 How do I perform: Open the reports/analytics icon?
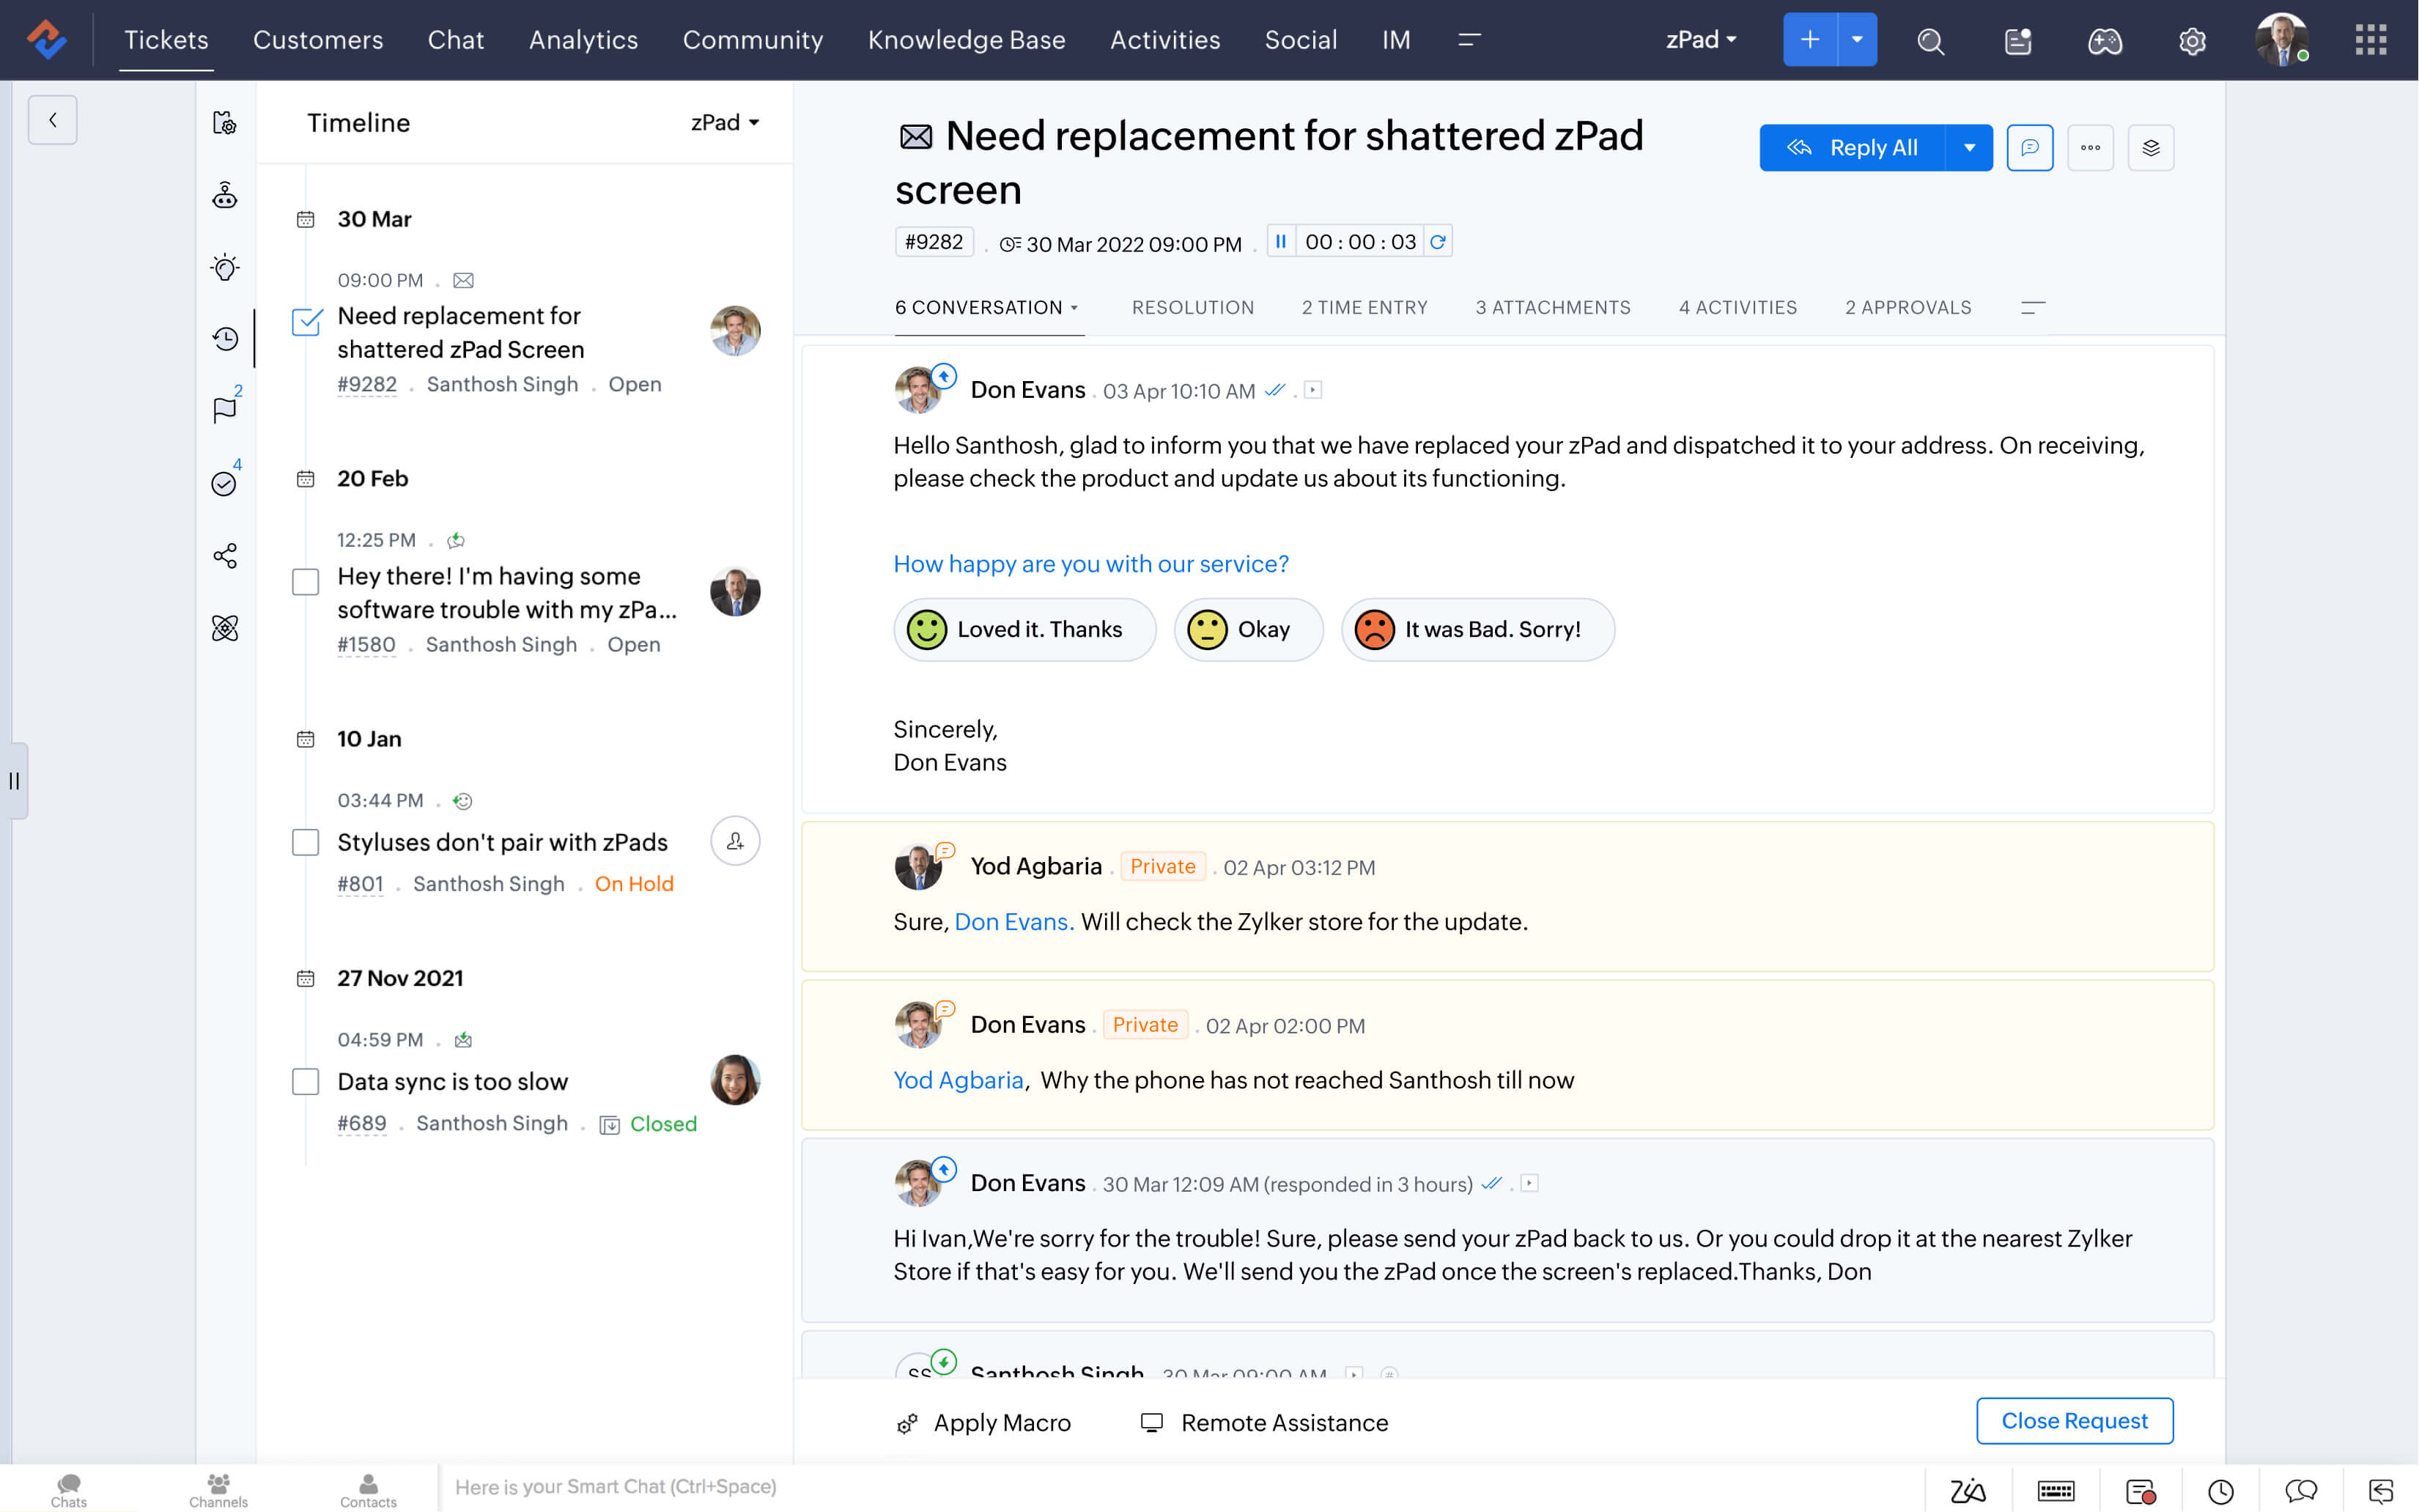click(x=583, y=38)
